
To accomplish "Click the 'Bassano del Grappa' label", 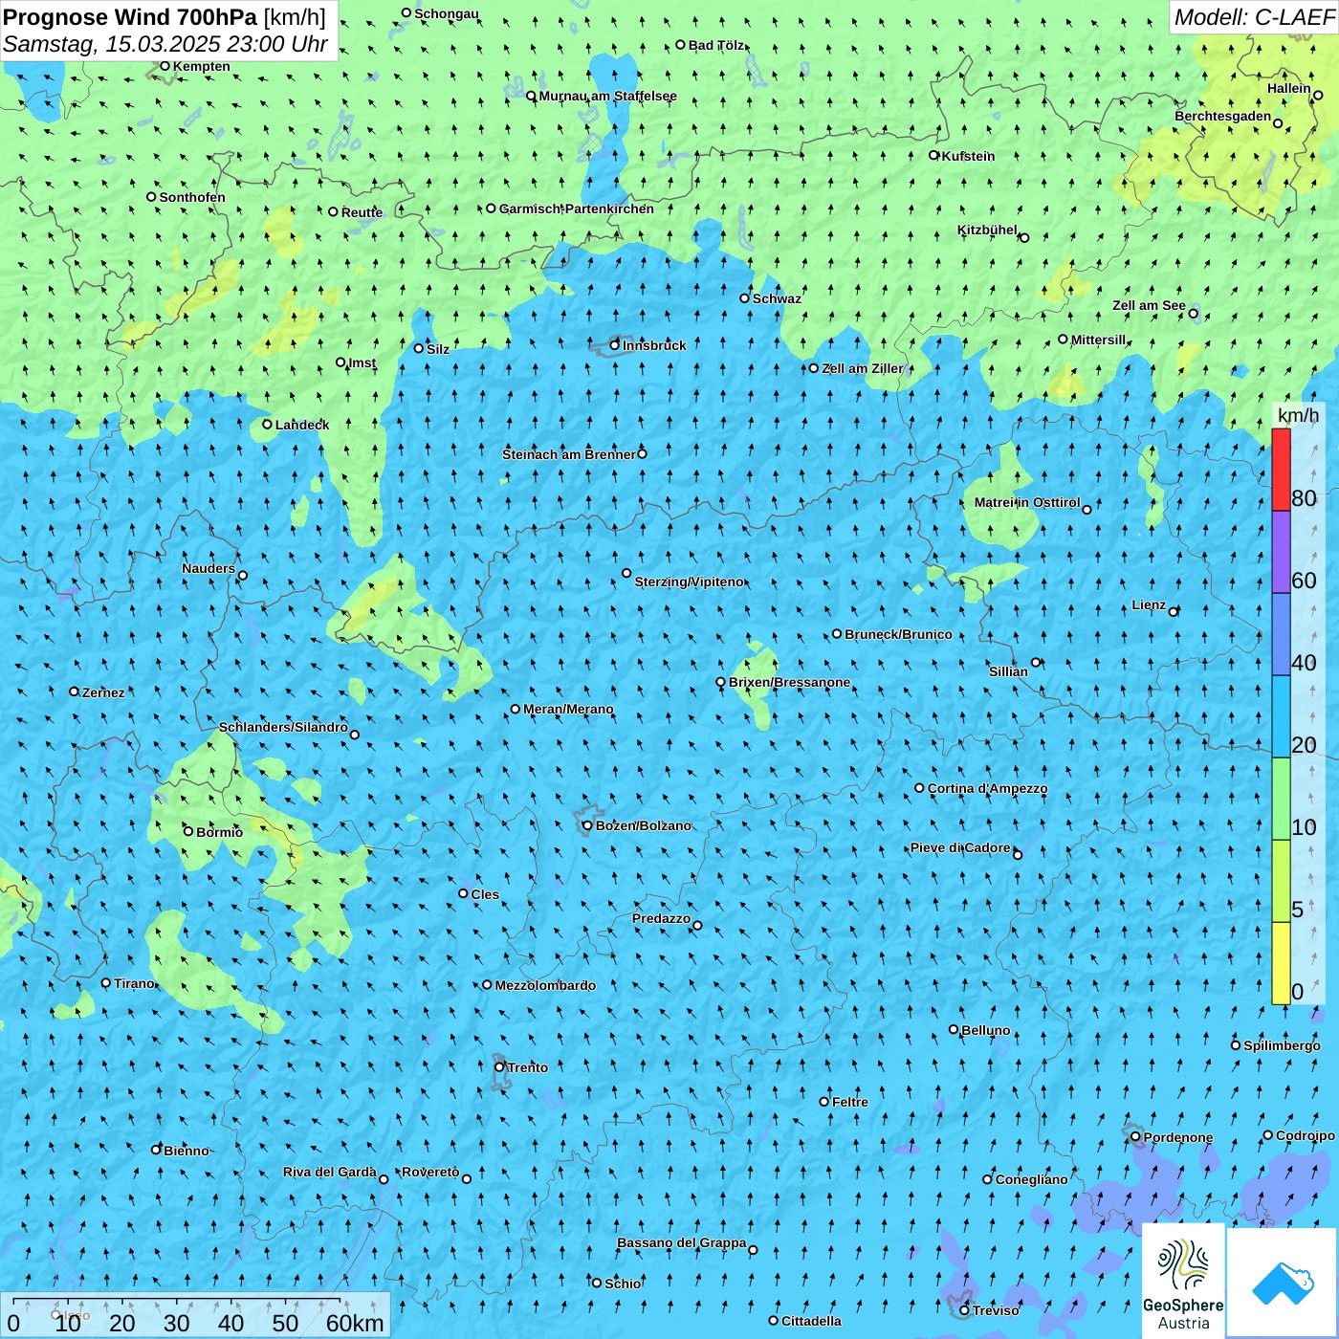I will coord(682,1242).
